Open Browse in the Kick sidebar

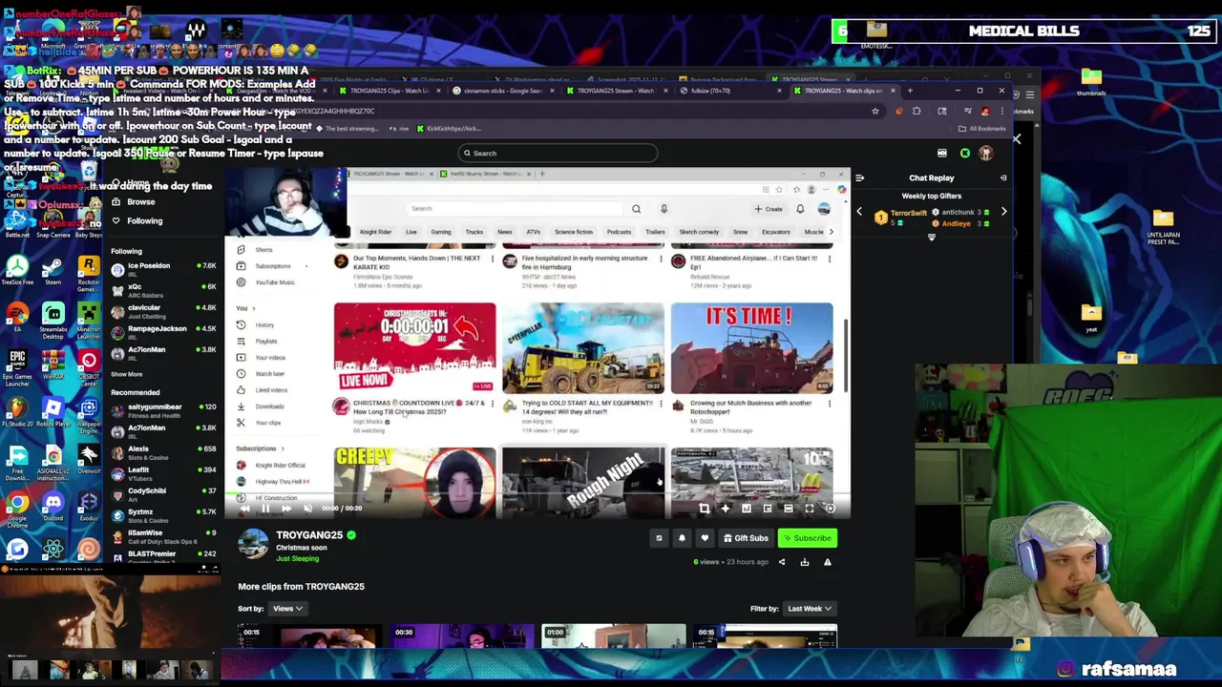tap(140, 202)
